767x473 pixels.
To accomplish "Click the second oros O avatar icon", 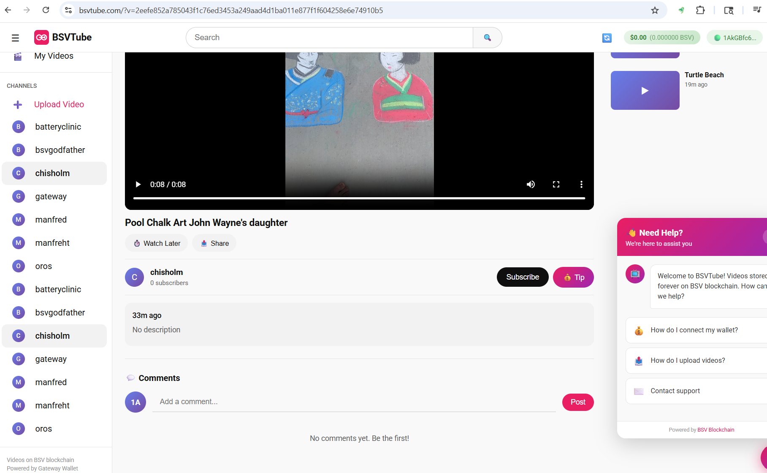I will point(18,429).
